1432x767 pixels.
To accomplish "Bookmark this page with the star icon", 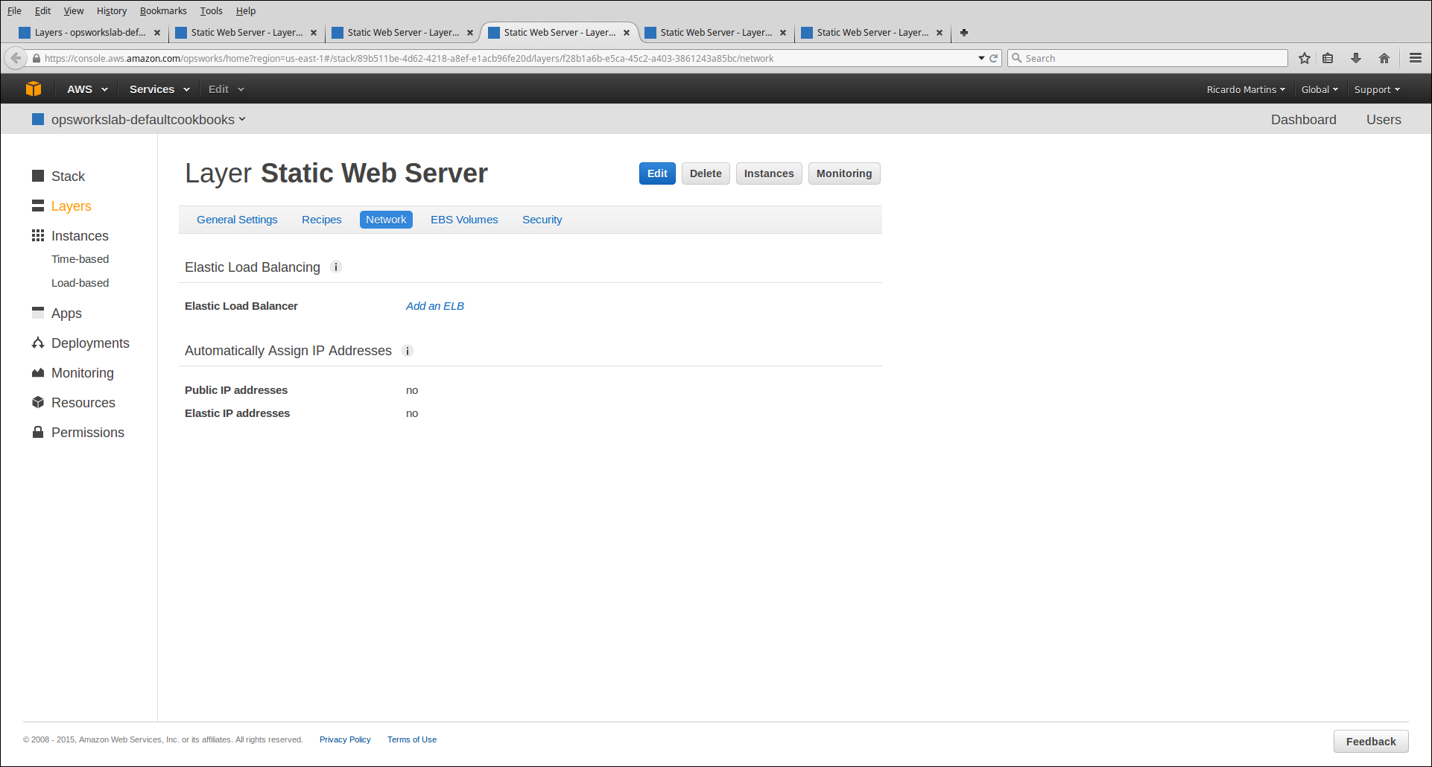I will (x=1305, y=58).
